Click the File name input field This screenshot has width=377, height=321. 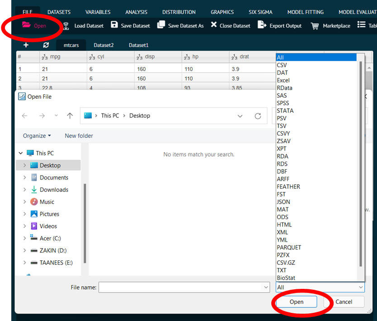pyautogui.click(x=181, y=287)
